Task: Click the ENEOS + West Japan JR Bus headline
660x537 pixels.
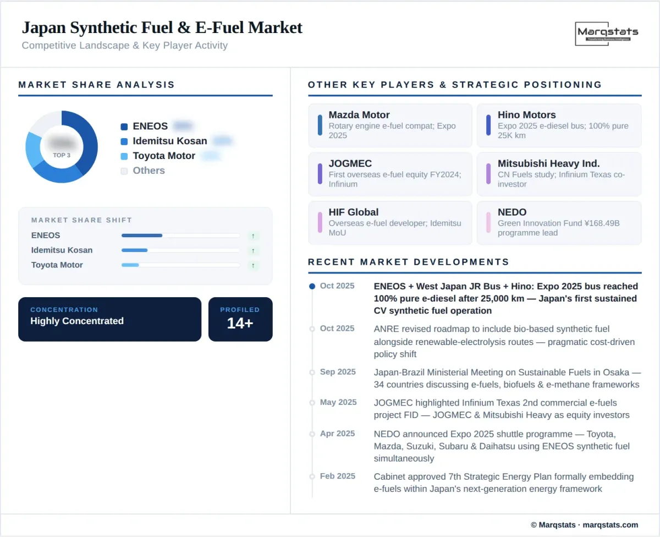Action: [x=506, y=298]
